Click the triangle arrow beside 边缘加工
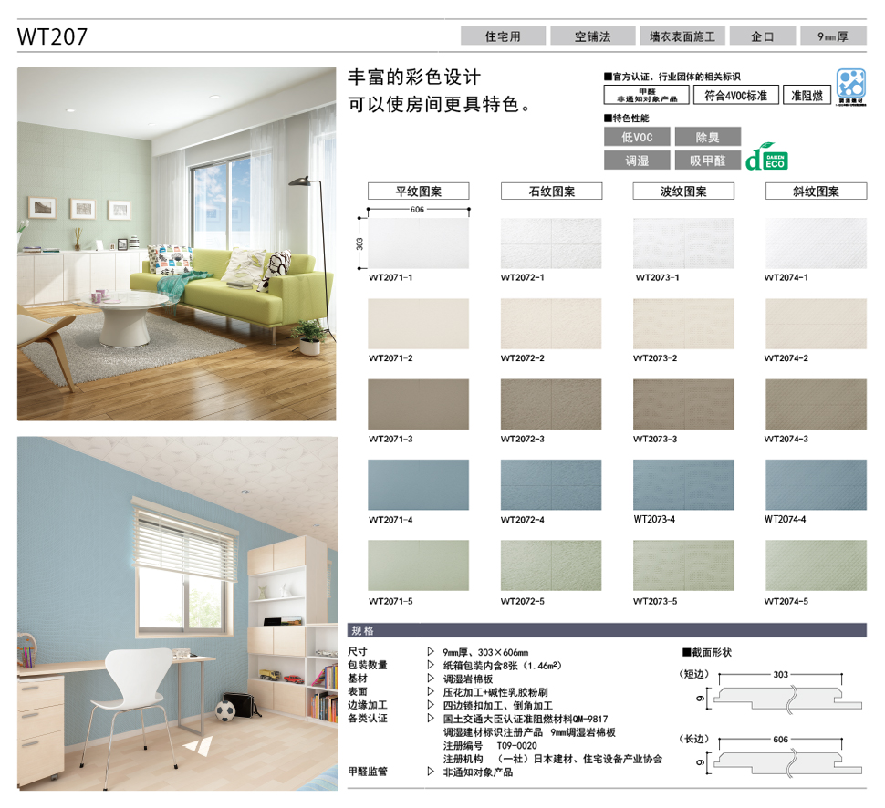The image size is (885, 808). click(431, 705)
